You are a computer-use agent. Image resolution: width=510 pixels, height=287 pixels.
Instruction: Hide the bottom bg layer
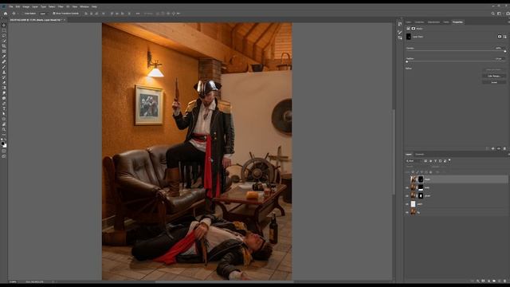(x=407, y=212)
